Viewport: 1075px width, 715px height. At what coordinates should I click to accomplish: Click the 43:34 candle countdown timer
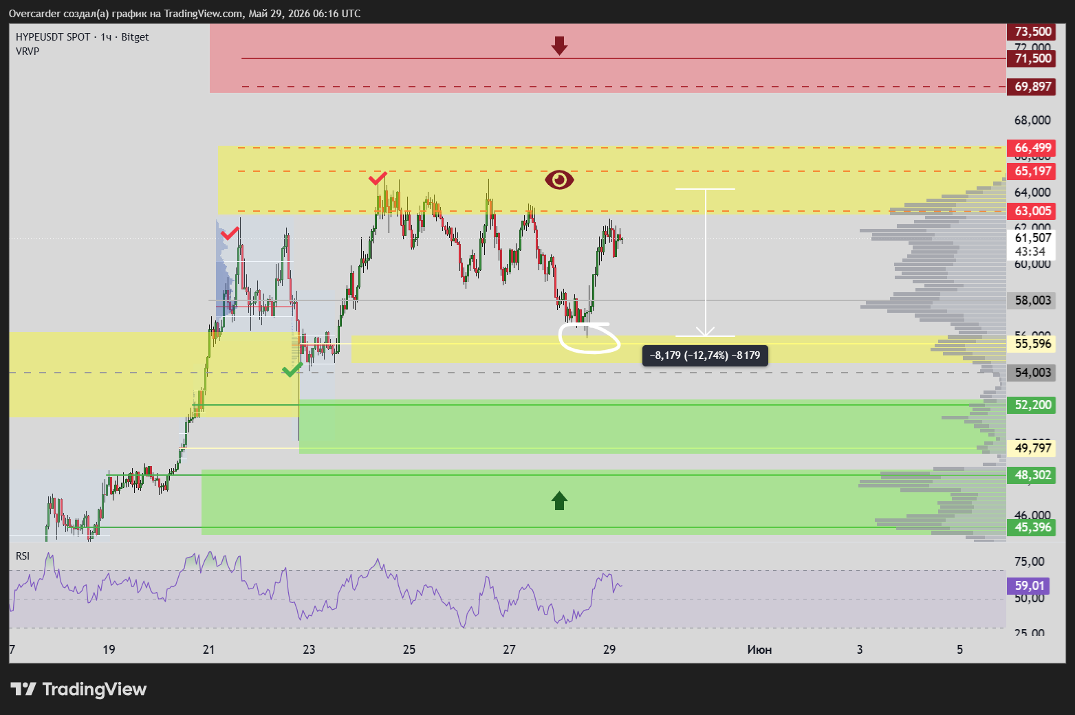[1030, 252]
